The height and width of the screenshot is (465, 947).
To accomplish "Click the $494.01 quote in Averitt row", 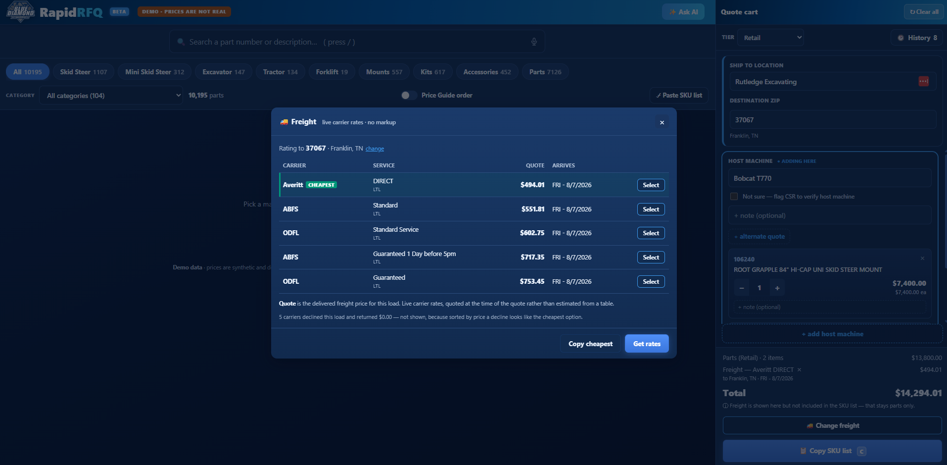I will coord(532,185).
